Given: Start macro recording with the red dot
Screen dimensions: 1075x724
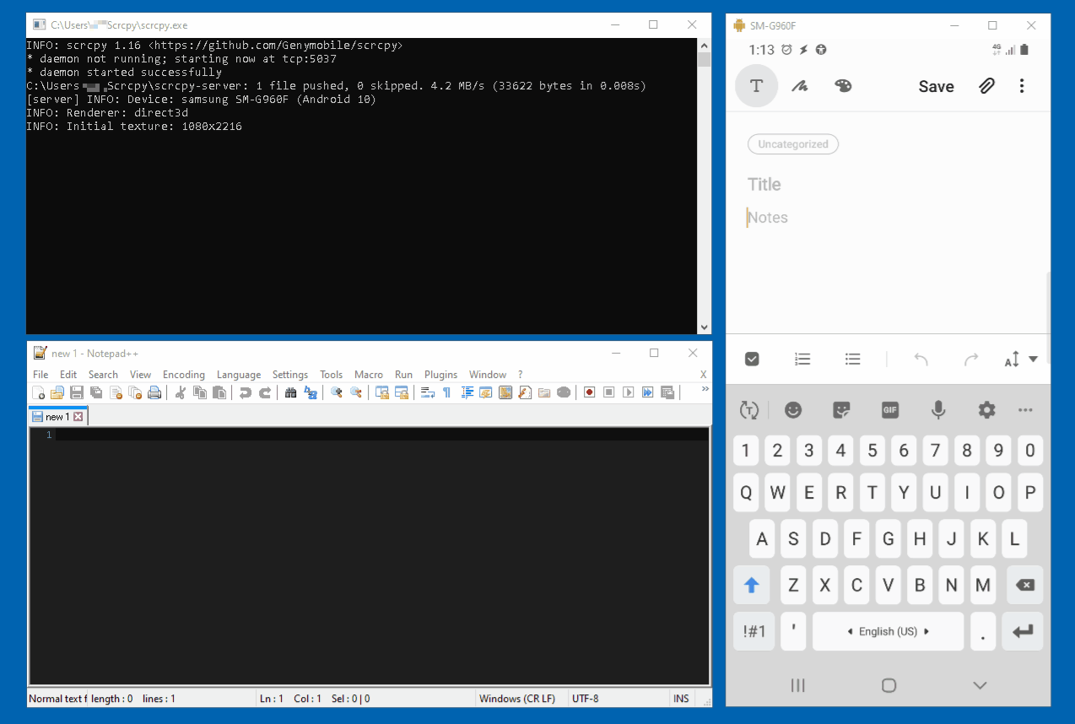Looking at the screenshot, I should tap(589, 392).
